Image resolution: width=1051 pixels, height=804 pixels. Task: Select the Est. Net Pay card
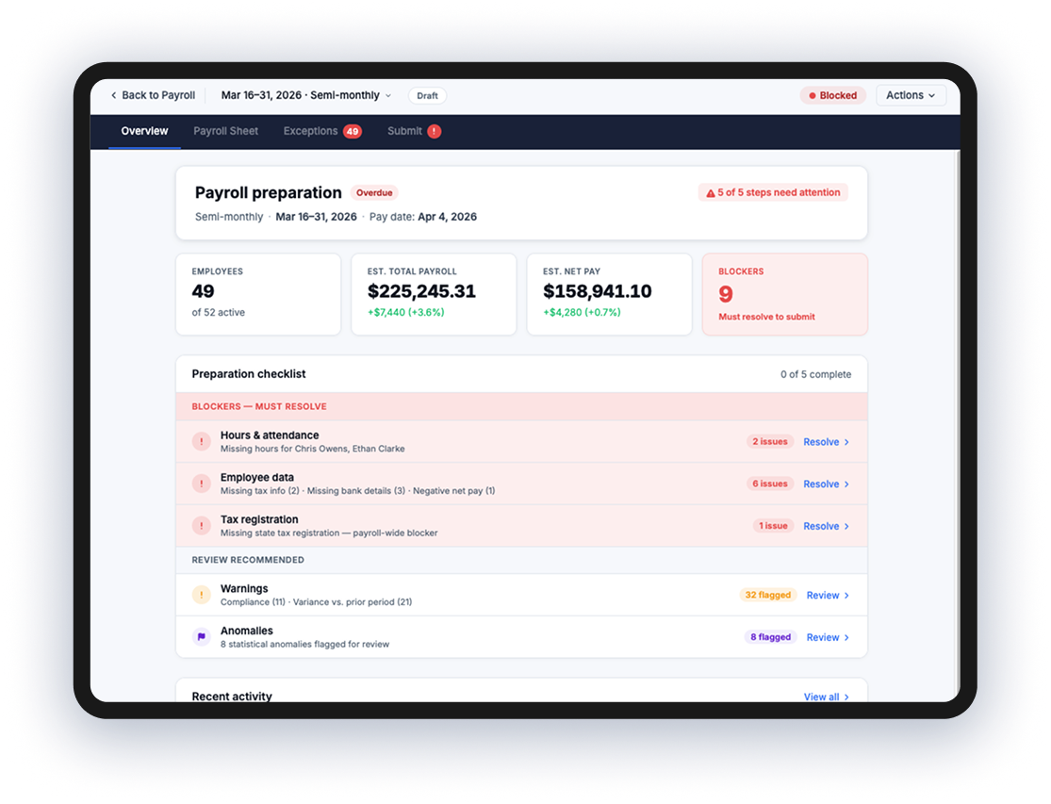[x=609, y=294]
